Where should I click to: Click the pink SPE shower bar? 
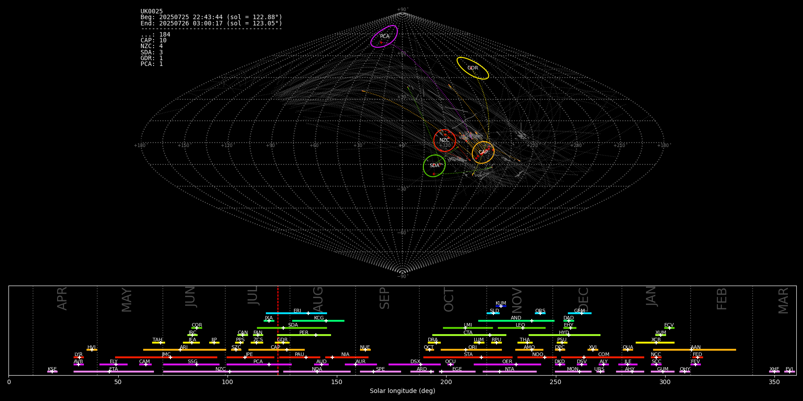tap(381, 372)
